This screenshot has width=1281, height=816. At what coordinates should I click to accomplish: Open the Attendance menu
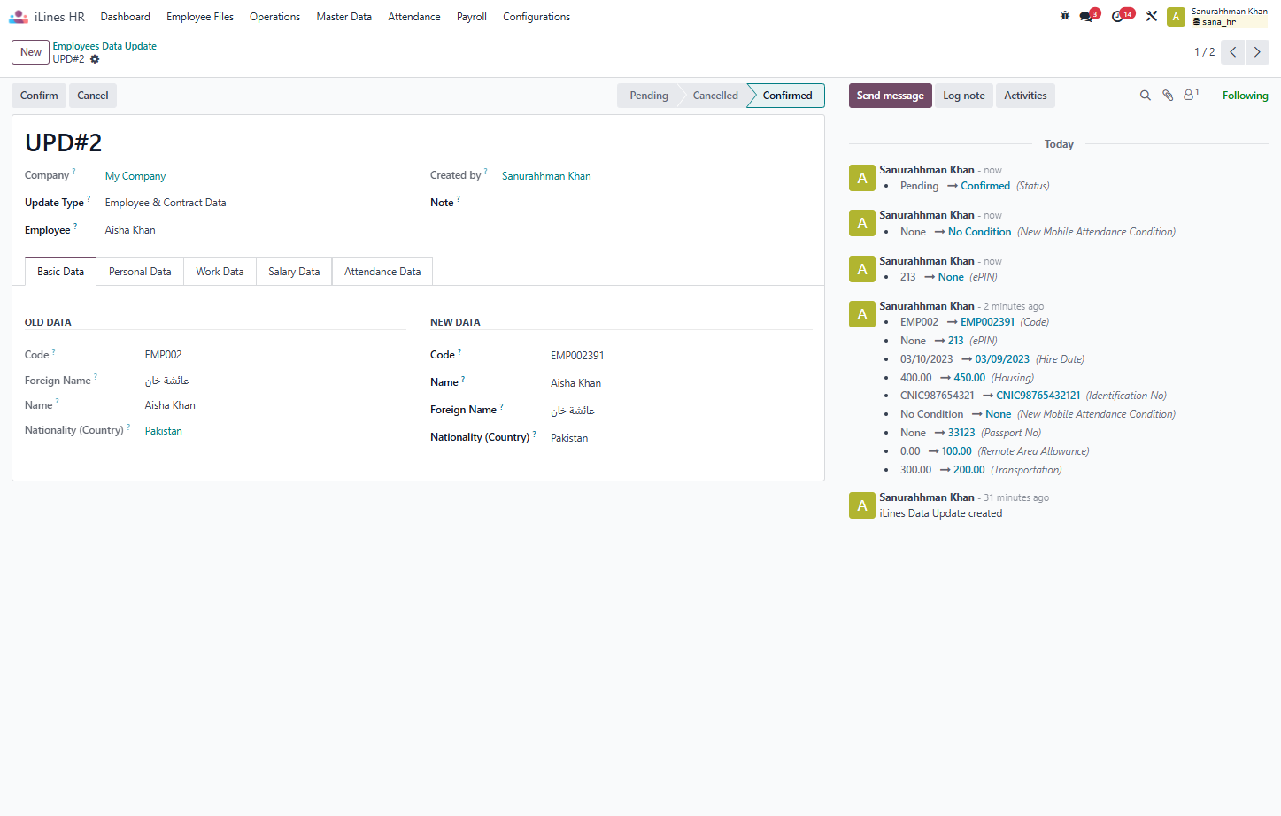(x=414, y=17)
